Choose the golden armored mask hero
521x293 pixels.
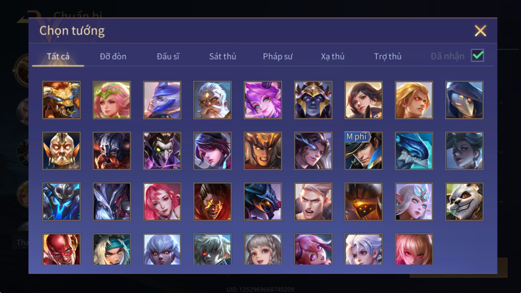pos(61,151)
